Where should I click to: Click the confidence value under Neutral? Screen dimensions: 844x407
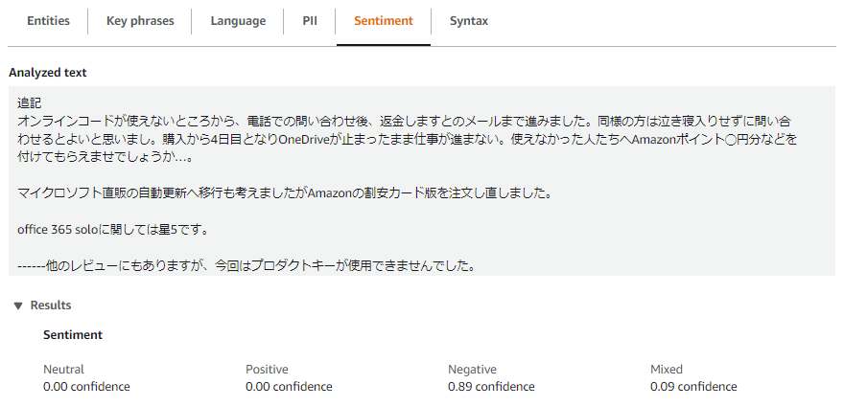86,387
